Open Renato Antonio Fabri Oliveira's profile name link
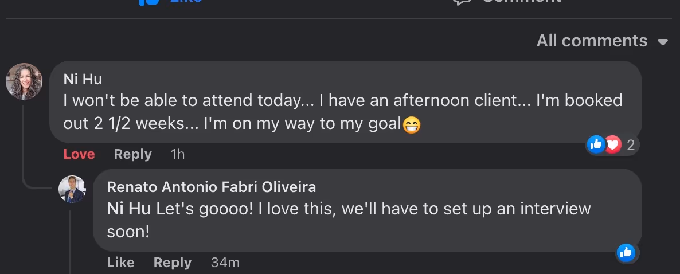 [211, 187]
